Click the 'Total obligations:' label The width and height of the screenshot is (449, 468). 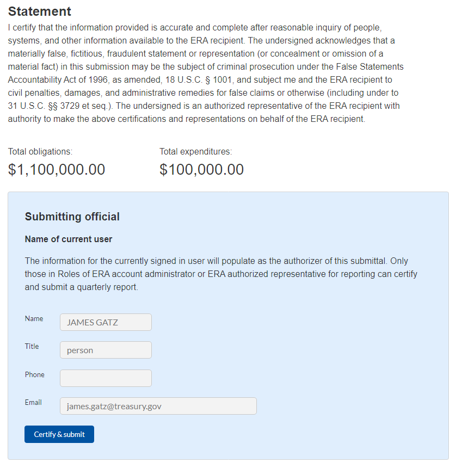40,151
